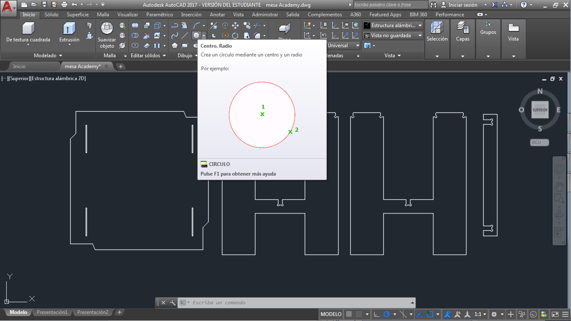Open the AutoCAD application menu logo

pyautogui.click(x=8, y=8)
